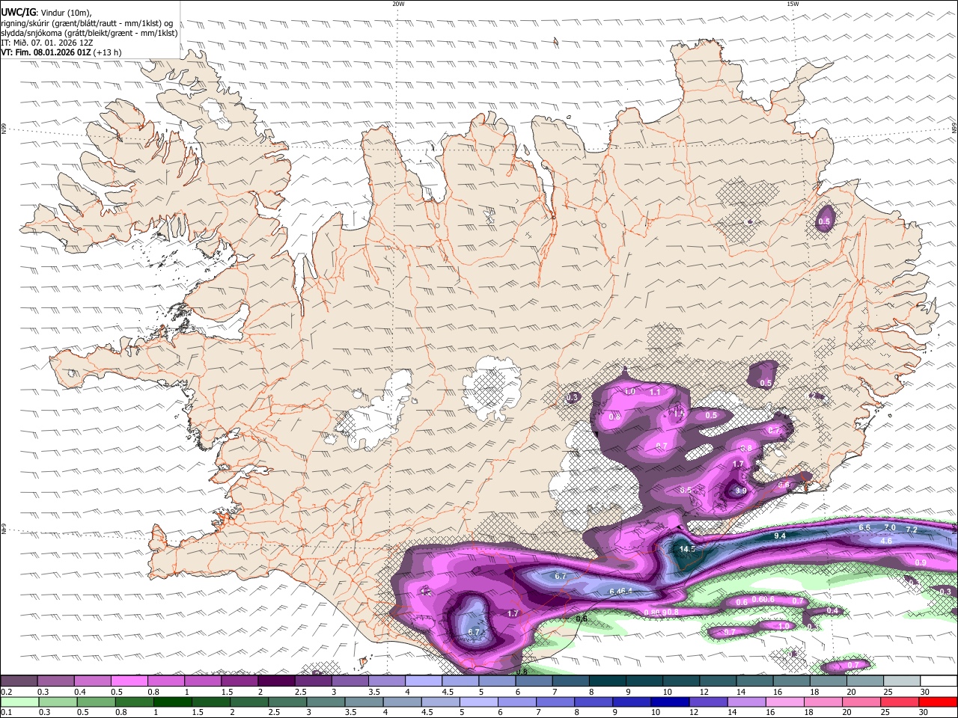The height and width of the screenshot is (718, 958).
Task: Pick the upper scale dark teal swatch between 8 and 9
Action: [x=607, y=681]
